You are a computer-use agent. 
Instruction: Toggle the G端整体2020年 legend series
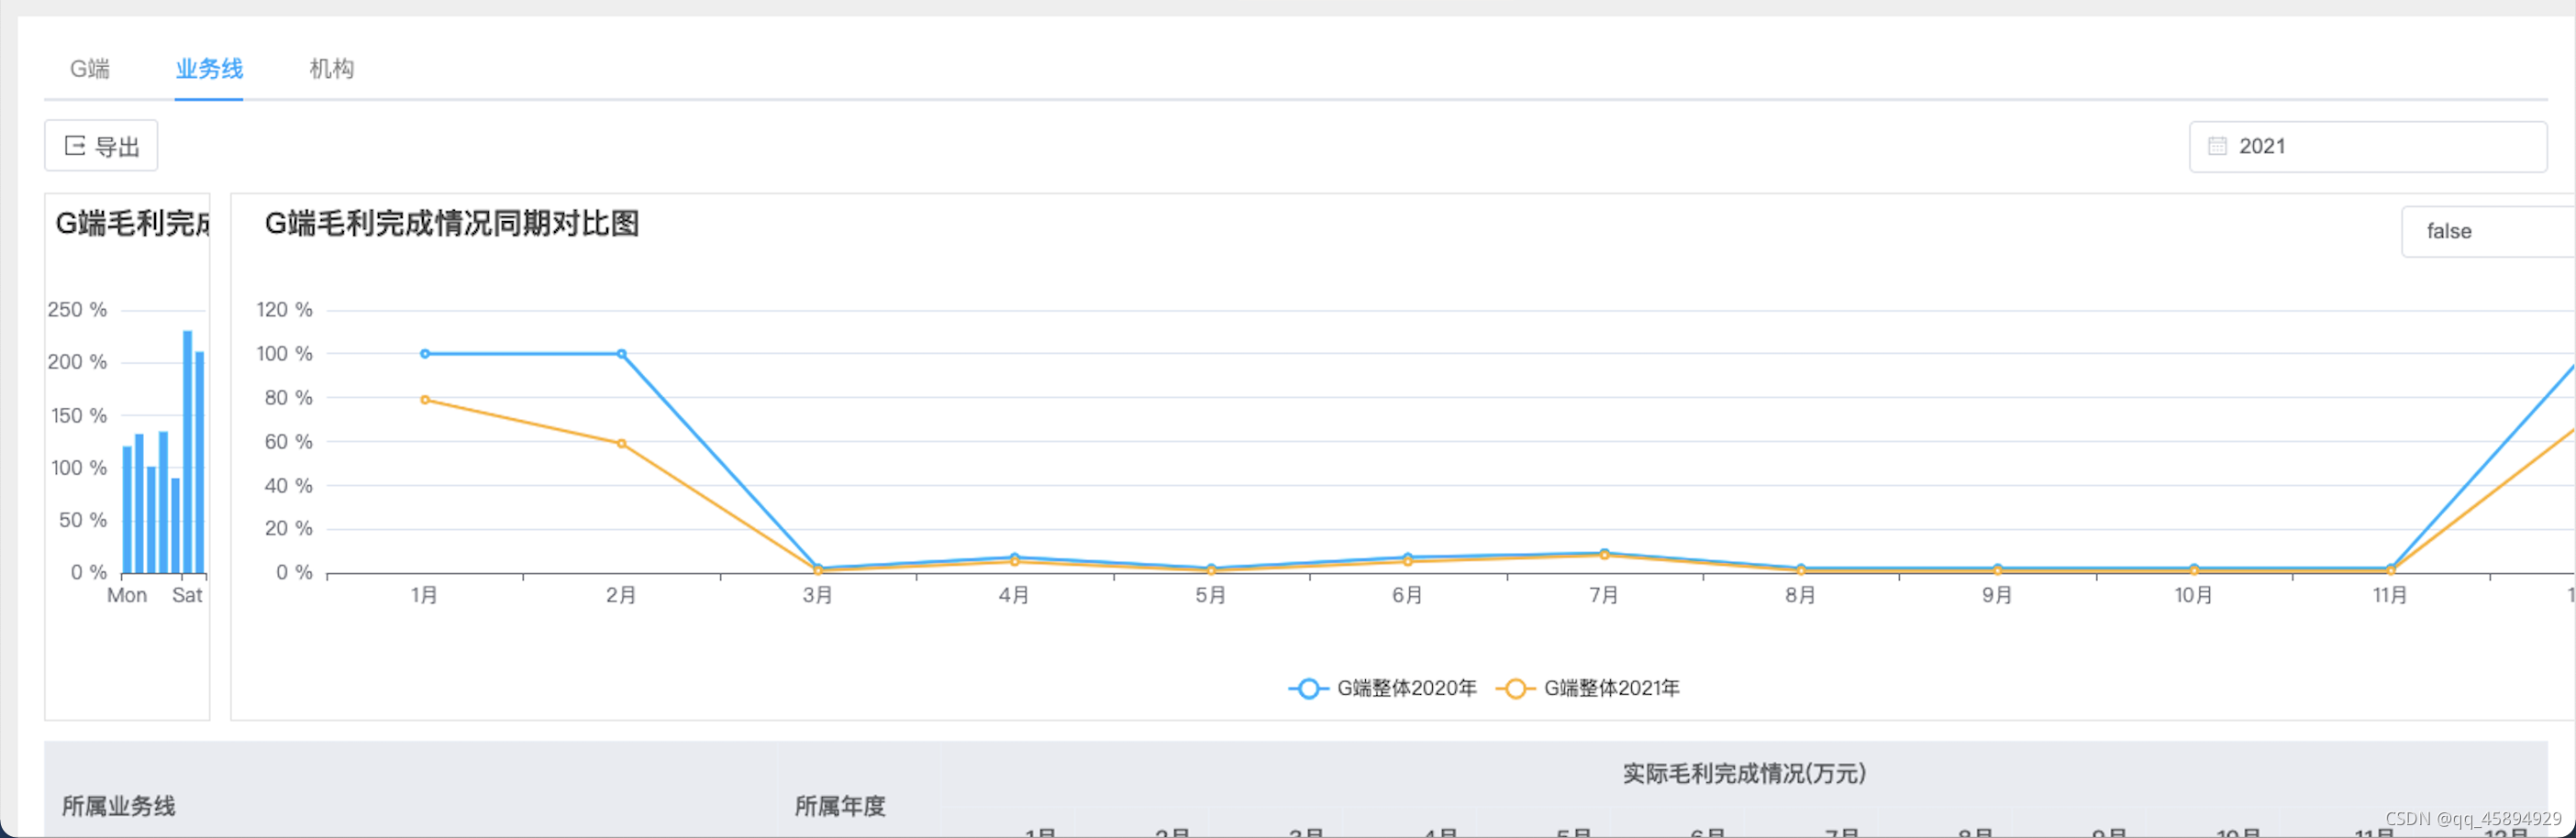coord(1382,688)
